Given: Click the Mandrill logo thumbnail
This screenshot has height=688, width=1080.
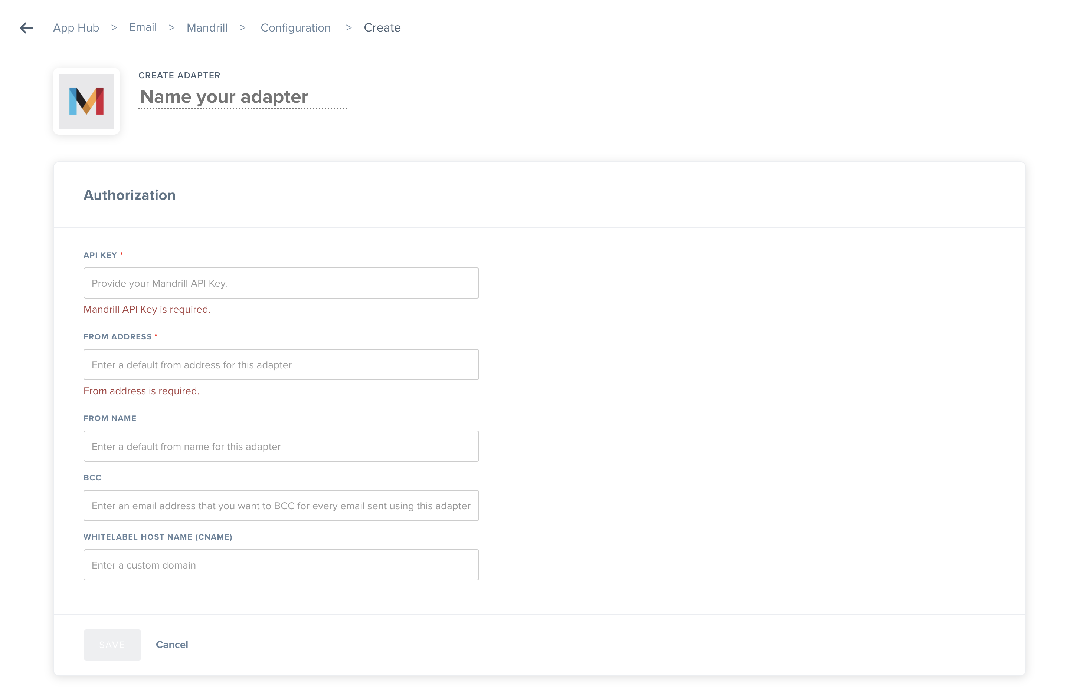Looking at the screenshot, I should [86, 101].
